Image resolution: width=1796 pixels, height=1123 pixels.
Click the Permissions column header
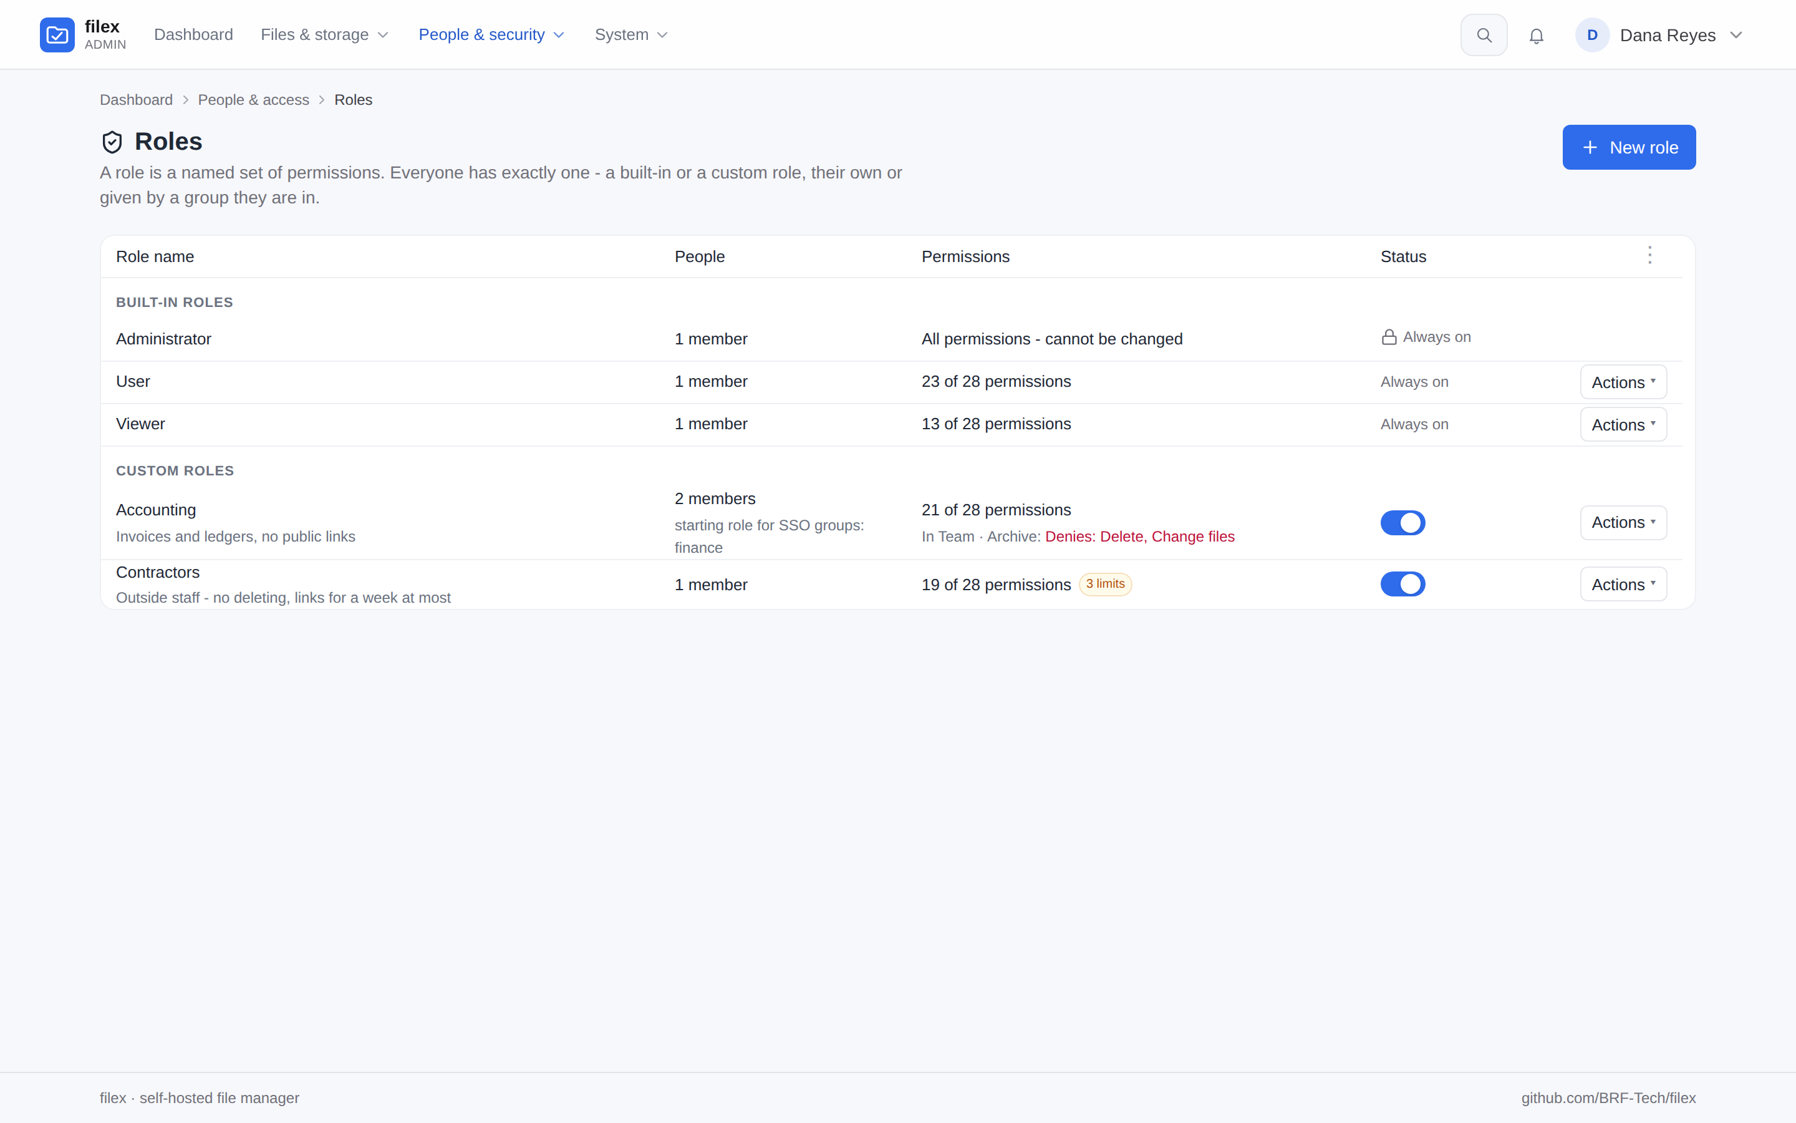click(965, 256)
